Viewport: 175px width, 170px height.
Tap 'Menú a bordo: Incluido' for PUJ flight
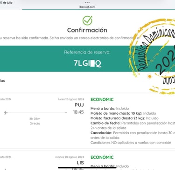110,108
